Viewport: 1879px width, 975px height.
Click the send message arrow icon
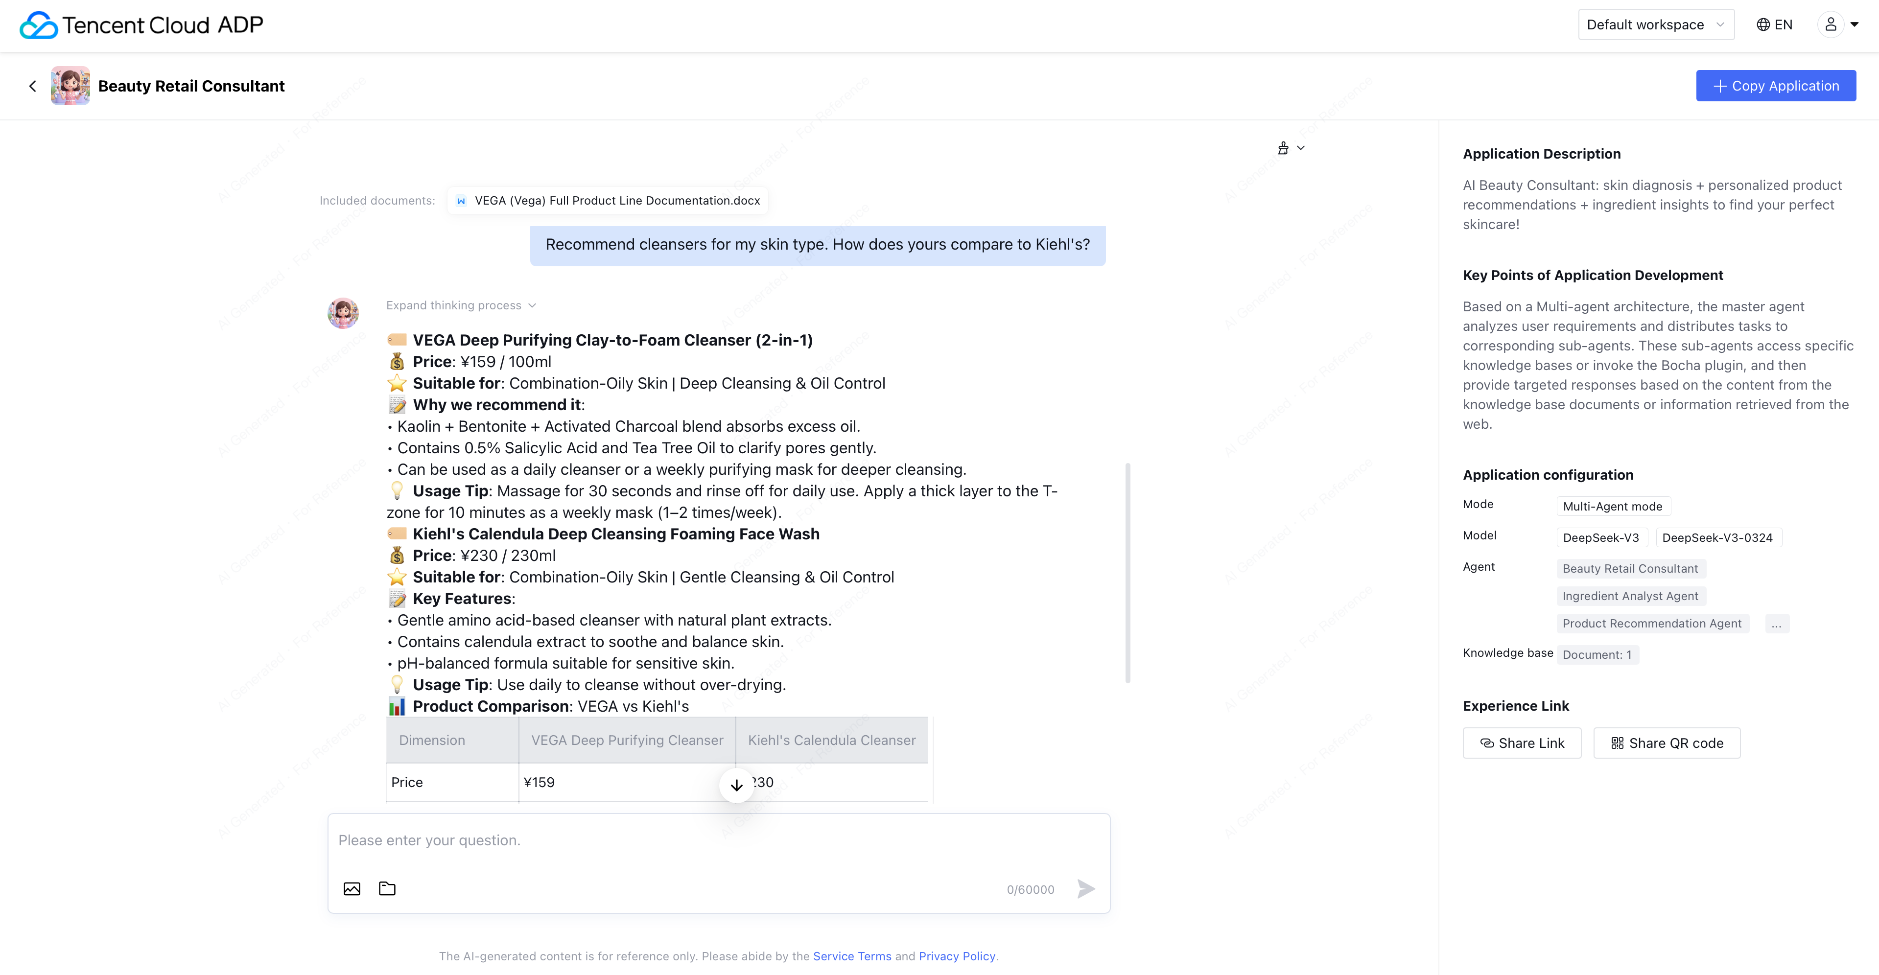[1085, 888]
